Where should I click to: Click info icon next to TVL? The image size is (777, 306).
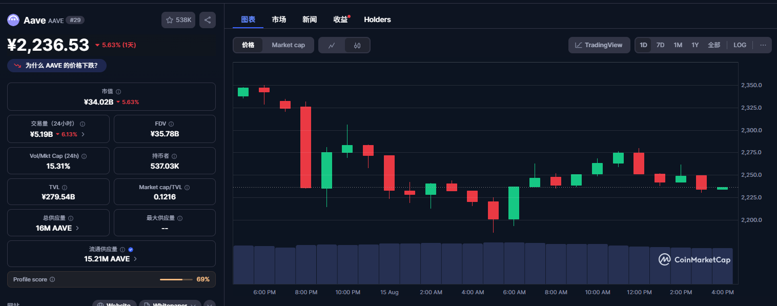pos(65,188)
